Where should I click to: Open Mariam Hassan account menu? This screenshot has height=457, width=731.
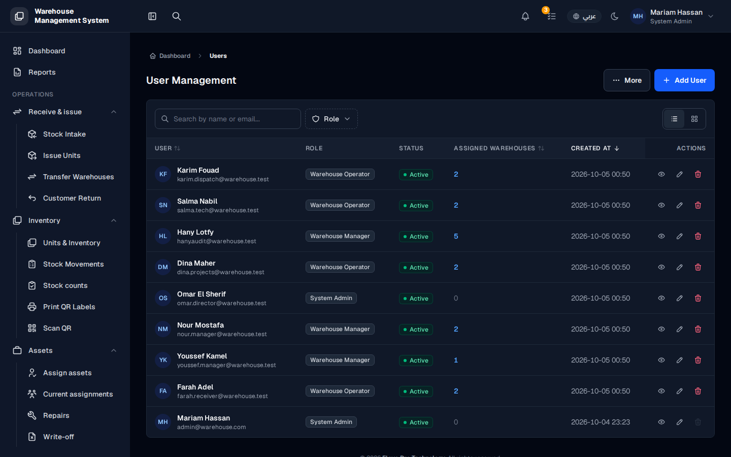tap(672, 16)
